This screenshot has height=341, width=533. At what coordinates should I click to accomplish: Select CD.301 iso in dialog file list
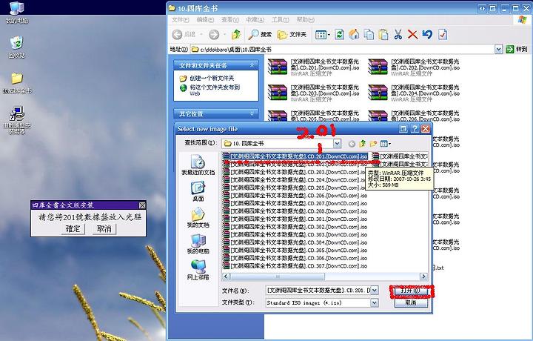point(295,219)
